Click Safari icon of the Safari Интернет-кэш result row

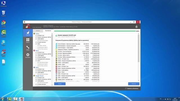(56, 74)
